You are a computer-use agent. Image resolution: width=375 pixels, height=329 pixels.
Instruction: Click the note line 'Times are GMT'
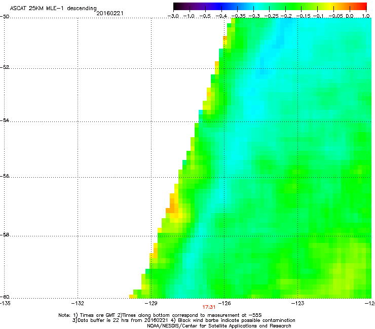(98, 315)
